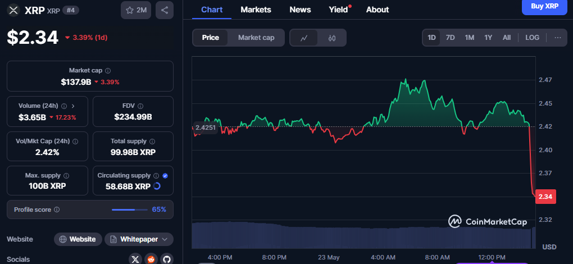Viewport: 573px width, 264px height.
Task: Set chart range to 1D
Action: click(x=431, y=38)
